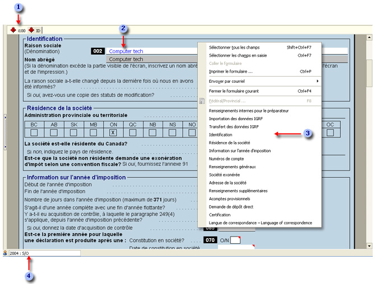Check the NO province box

pos(192,132)
